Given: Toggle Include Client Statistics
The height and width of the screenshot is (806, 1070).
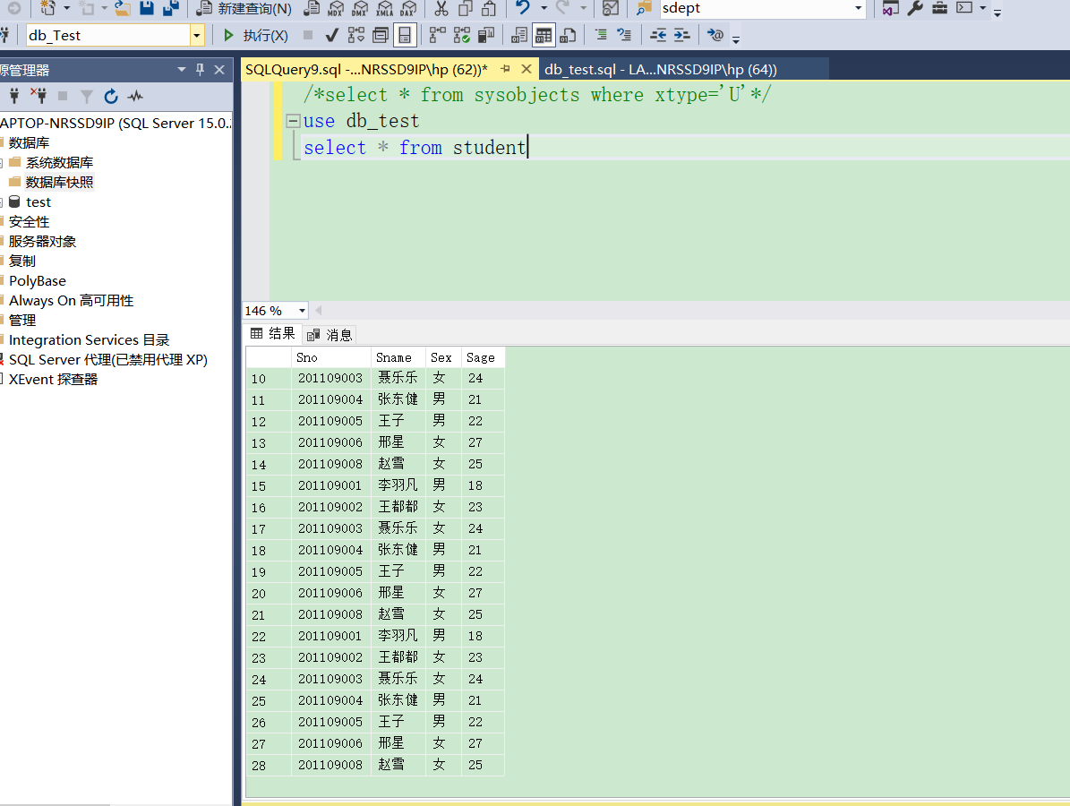Looking at the screenshot, I should click(486, 36).
